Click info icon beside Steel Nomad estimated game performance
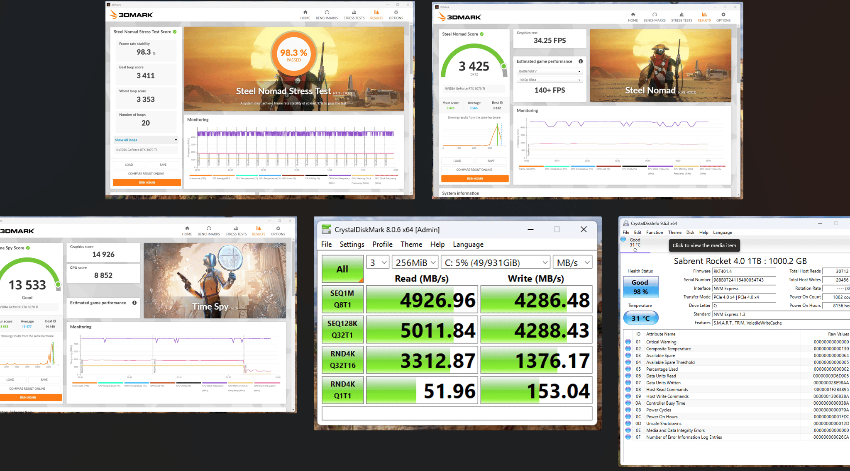Viewport: 850px width, 471px height. click(x=581, y=61)
